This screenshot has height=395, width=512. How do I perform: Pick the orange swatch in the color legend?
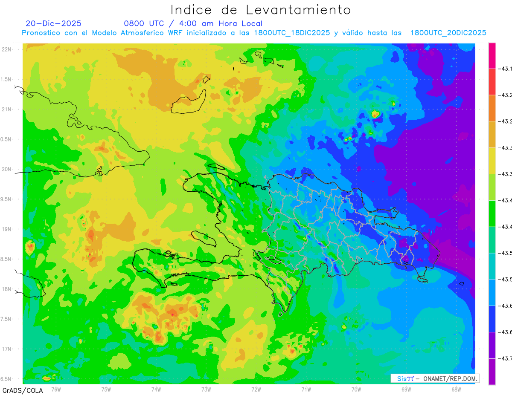(x=492, y=108)
